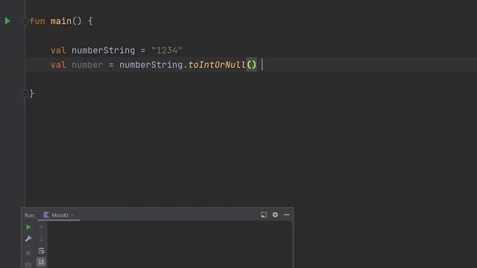Stop the running process square icon
Image resolution: width=477 pixels, height=268 pixels.
pos(28,253)
